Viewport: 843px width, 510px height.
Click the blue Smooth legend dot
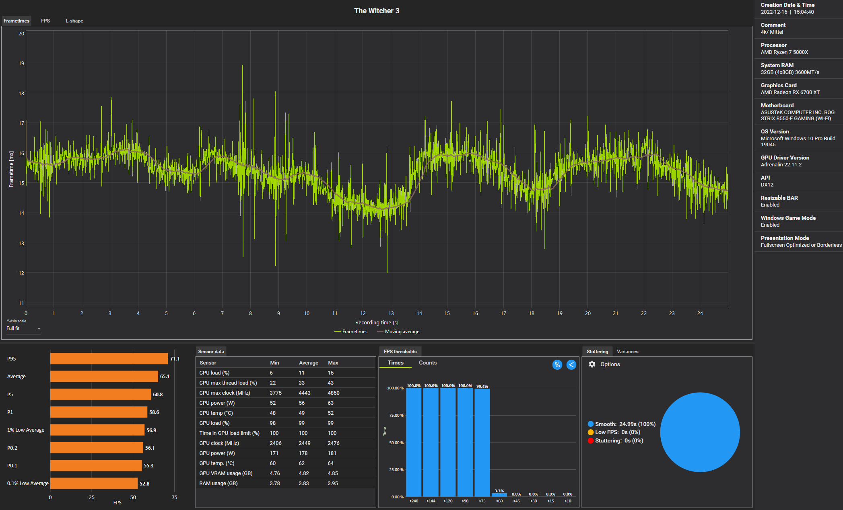[591, 424]
